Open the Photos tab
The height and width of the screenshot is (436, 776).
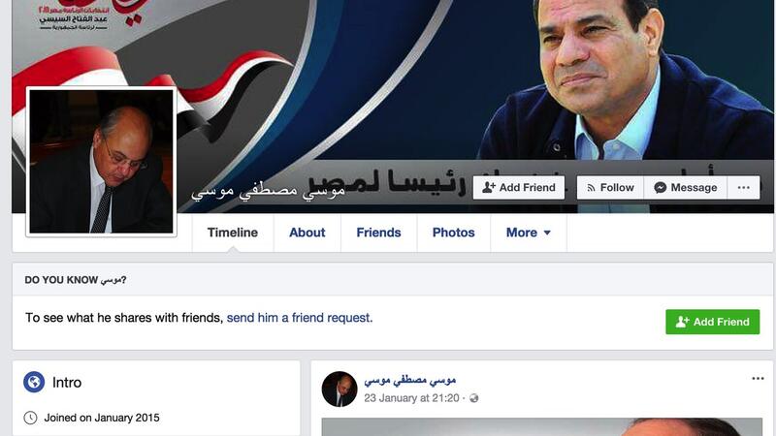453,233
